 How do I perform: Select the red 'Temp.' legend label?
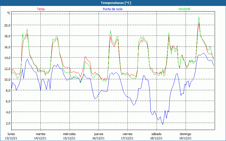(x=41, y=9)
